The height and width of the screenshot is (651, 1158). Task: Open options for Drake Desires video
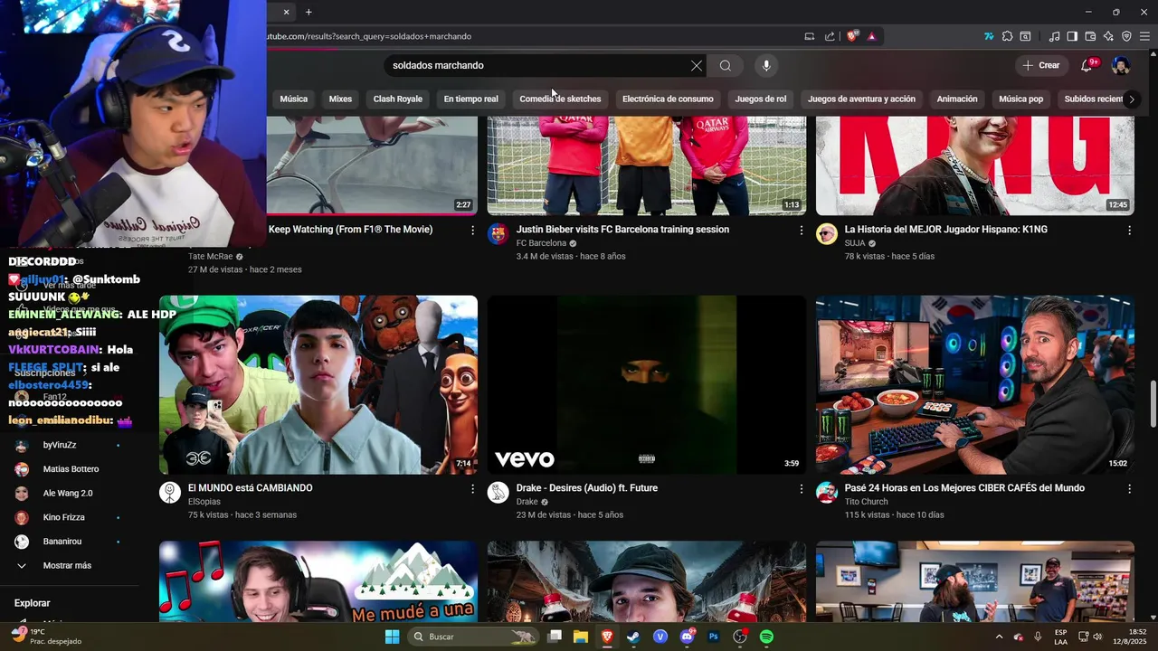coord(801,489)
